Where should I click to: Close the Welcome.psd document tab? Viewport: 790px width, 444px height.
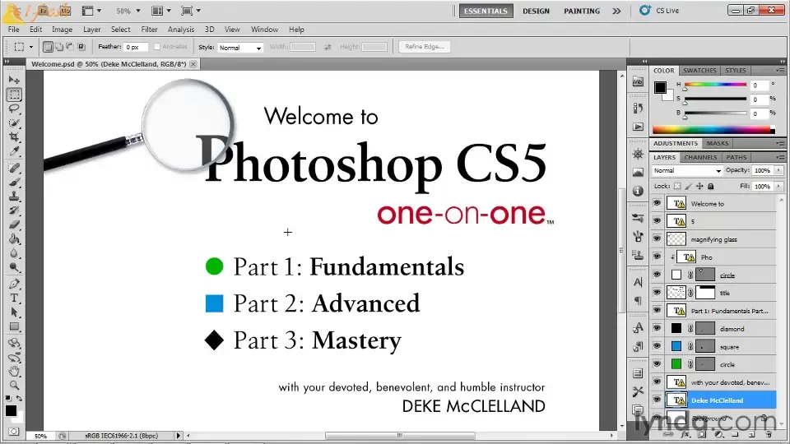pyautogui.click(x=193, y=64)
